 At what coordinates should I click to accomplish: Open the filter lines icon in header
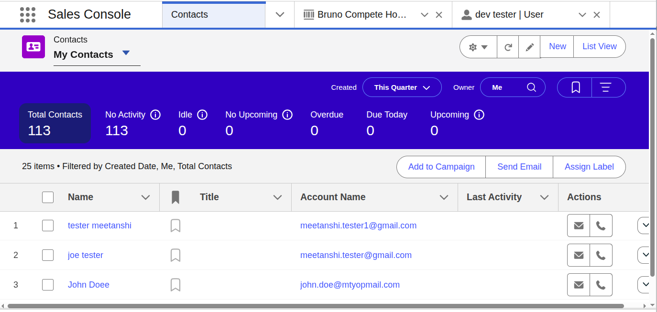click(x=606, y=87)
